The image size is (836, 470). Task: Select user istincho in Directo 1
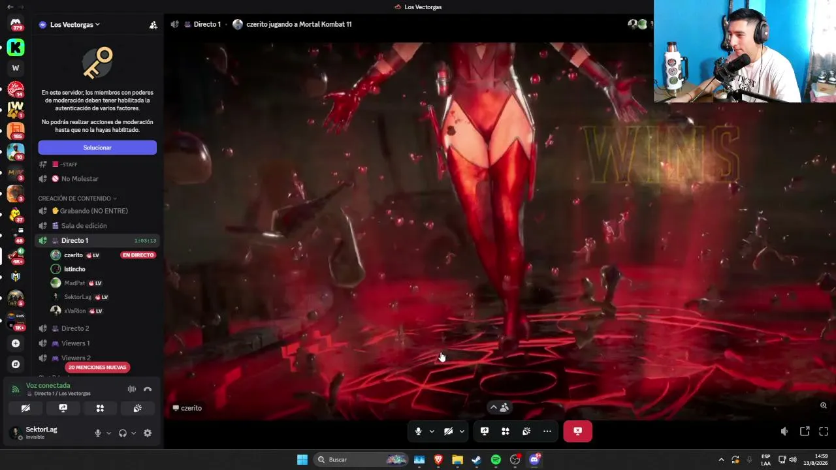[x=103, y=269]
